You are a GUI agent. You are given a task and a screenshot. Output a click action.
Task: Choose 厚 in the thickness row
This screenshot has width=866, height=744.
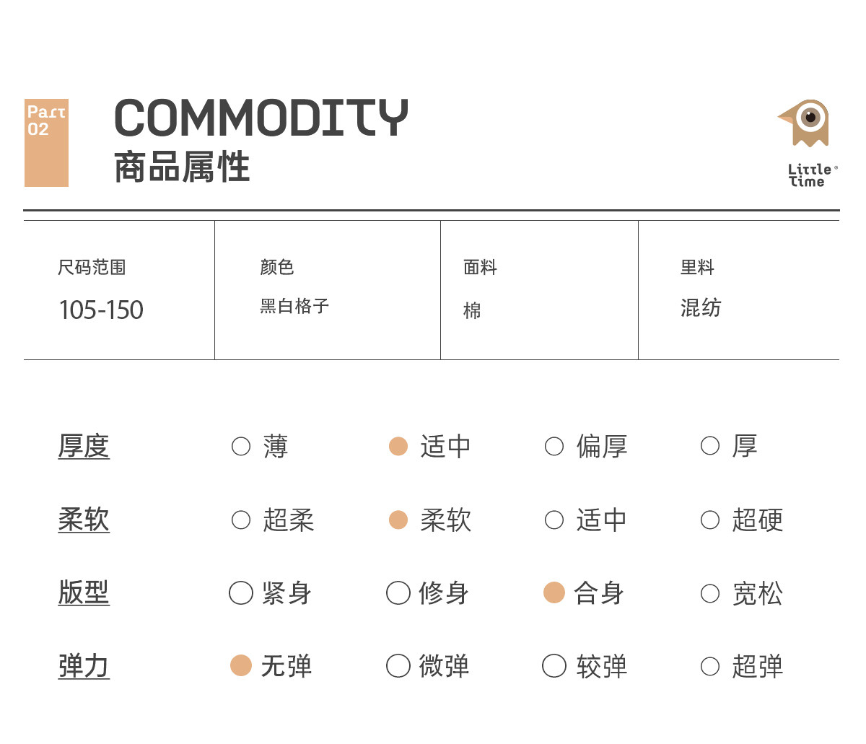710,447
